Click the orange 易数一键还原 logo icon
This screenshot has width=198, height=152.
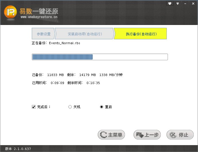coord(10,12)
